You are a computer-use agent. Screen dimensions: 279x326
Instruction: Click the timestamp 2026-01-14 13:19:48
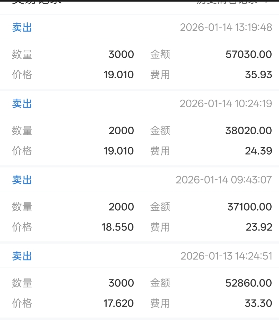pyautogui.click(x=226, y=27)
